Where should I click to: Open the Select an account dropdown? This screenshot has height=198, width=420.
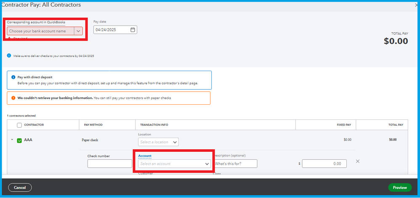click(174, 164)
